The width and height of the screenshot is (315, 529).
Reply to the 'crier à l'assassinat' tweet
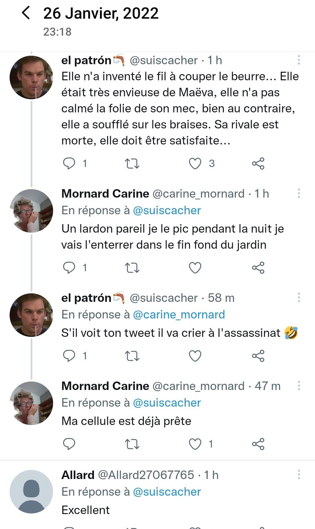69,356
